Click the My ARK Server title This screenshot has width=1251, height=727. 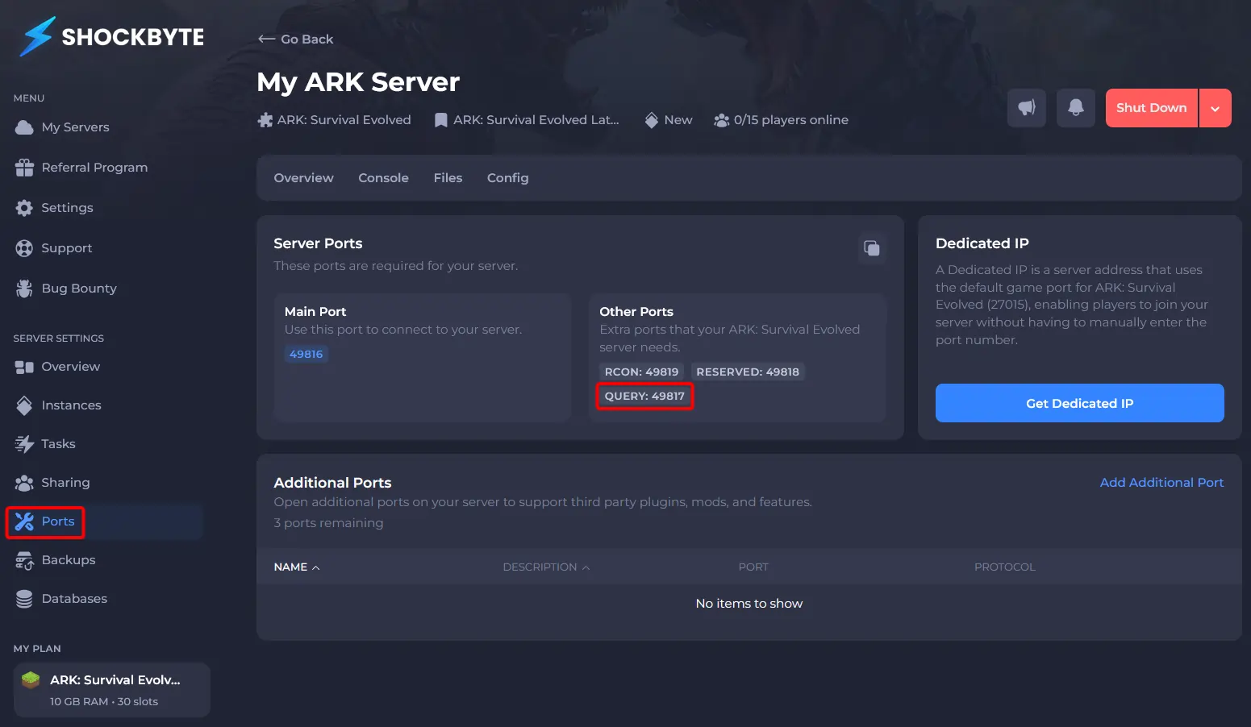(358, 82)
